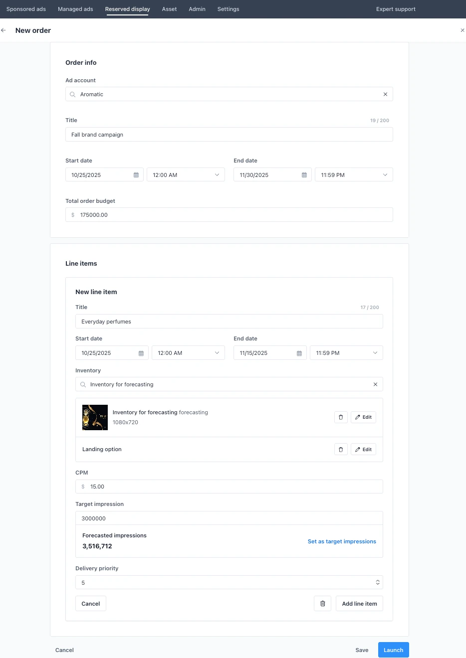Click the perfume creative thumbnail

95,417
